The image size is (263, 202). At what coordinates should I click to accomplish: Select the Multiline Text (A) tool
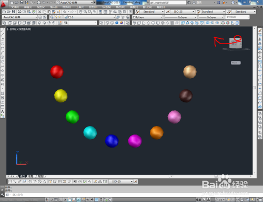coord(3,111)
